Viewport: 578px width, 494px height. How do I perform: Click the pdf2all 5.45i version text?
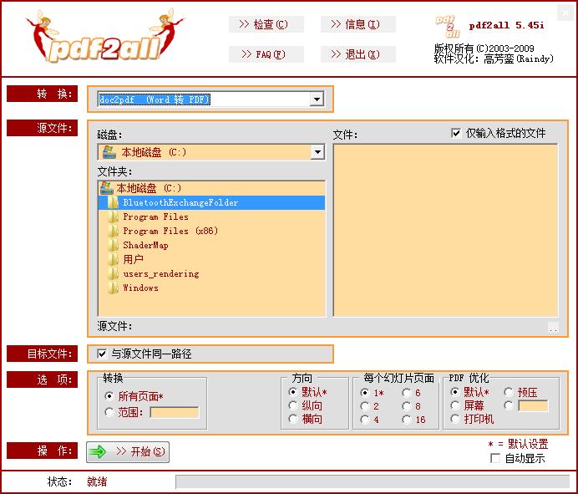pyautogui.click(x=506, y=25)
